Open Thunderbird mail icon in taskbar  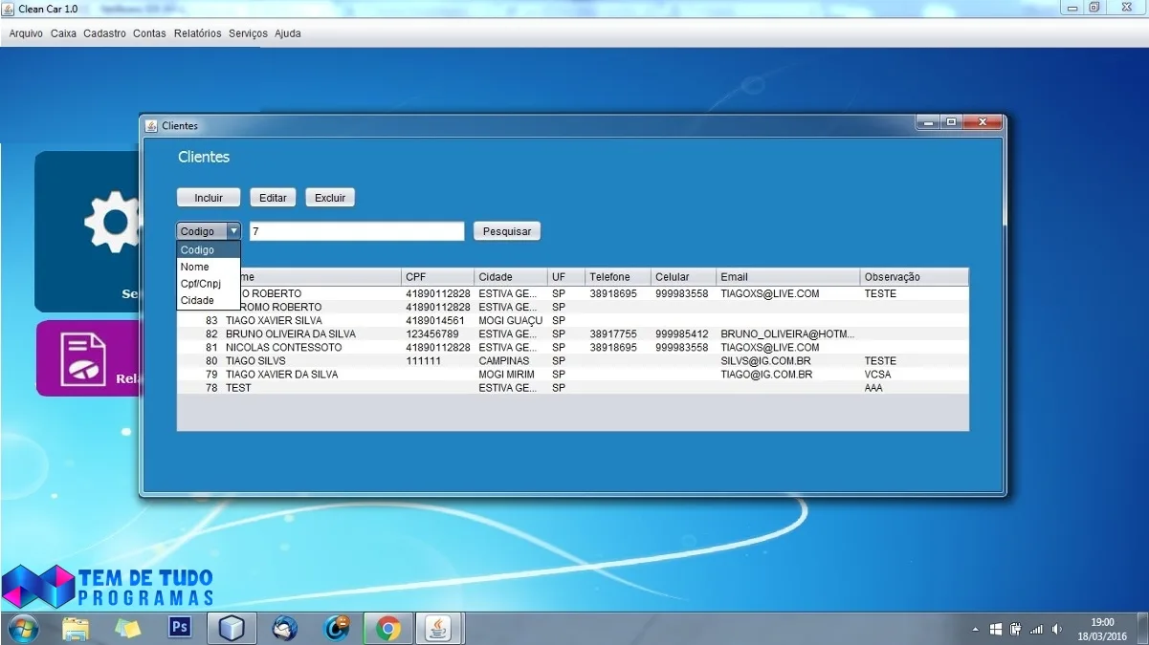284,628
